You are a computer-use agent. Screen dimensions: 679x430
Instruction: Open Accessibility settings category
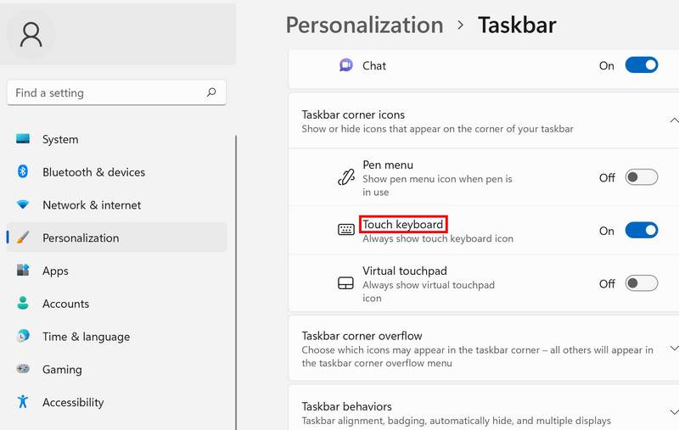(117, 402)
